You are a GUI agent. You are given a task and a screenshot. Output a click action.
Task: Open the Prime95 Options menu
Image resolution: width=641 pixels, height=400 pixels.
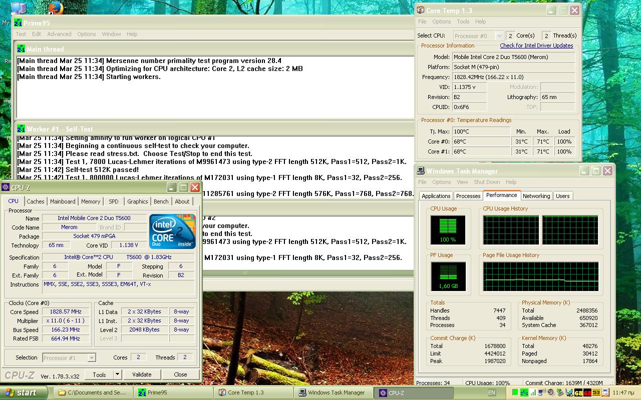(86, 34)
